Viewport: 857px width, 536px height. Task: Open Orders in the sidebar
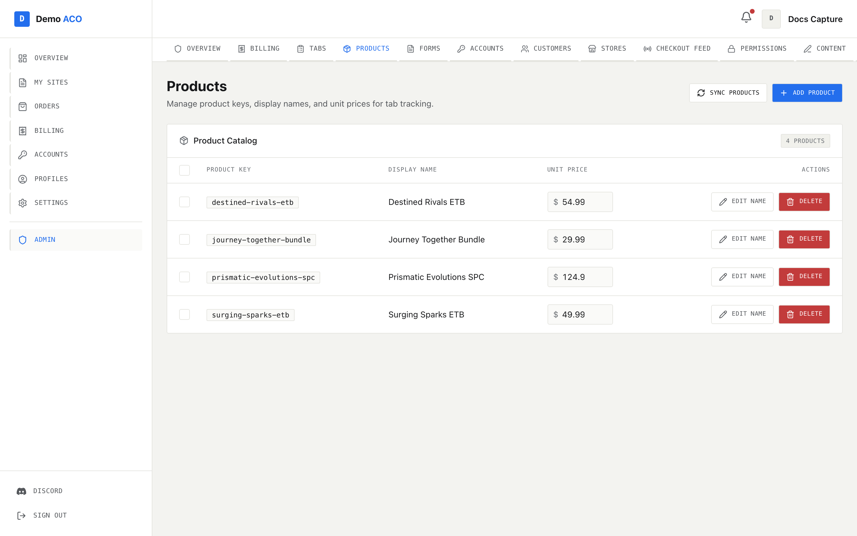coord(76,106)
